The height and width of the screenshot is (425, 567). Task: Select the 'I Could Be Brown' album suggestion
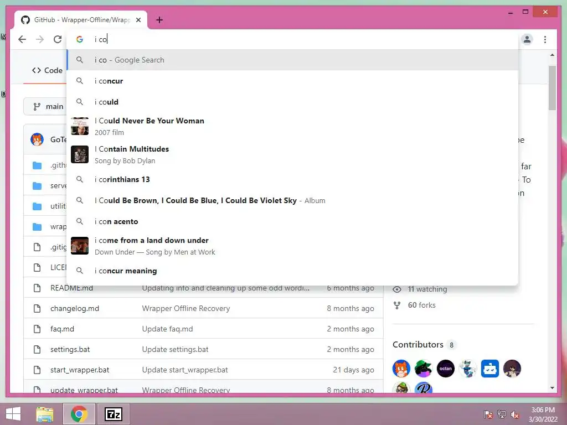292,200
